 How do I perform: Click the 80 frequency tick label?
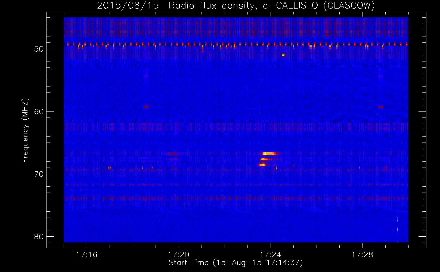[39, 237]
